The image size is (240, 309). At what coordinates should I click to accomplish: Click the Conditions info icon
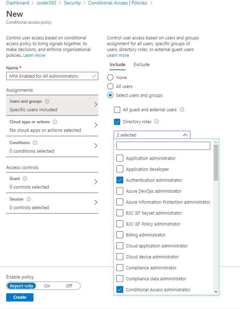coord(35,143)
